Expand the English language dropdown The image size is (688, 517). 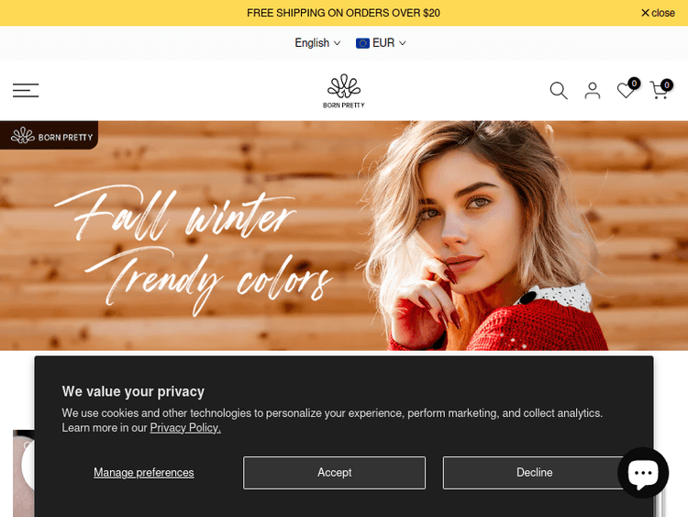pos(317,43)
